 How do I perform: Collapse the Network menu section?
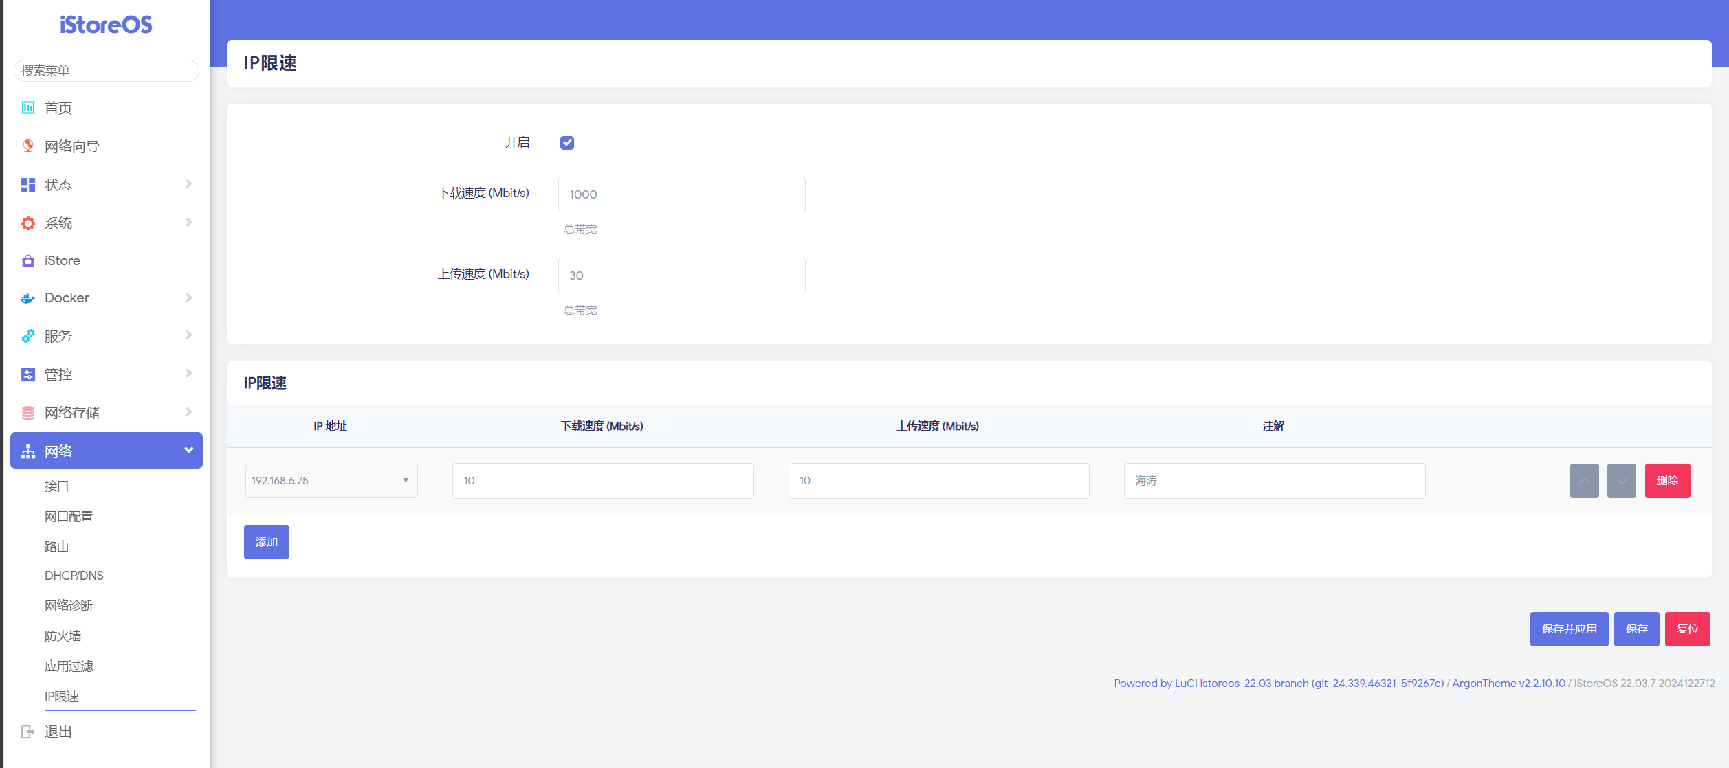188,451
